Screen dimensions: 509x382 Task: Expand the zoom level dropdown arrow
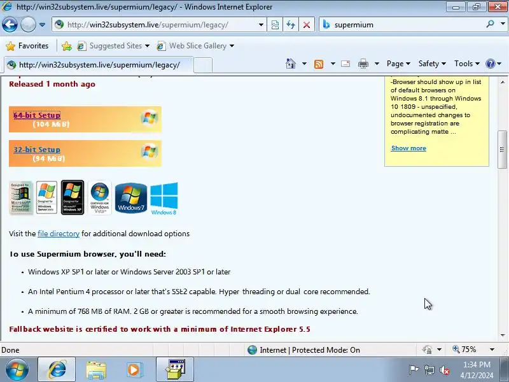coord(492,350)
